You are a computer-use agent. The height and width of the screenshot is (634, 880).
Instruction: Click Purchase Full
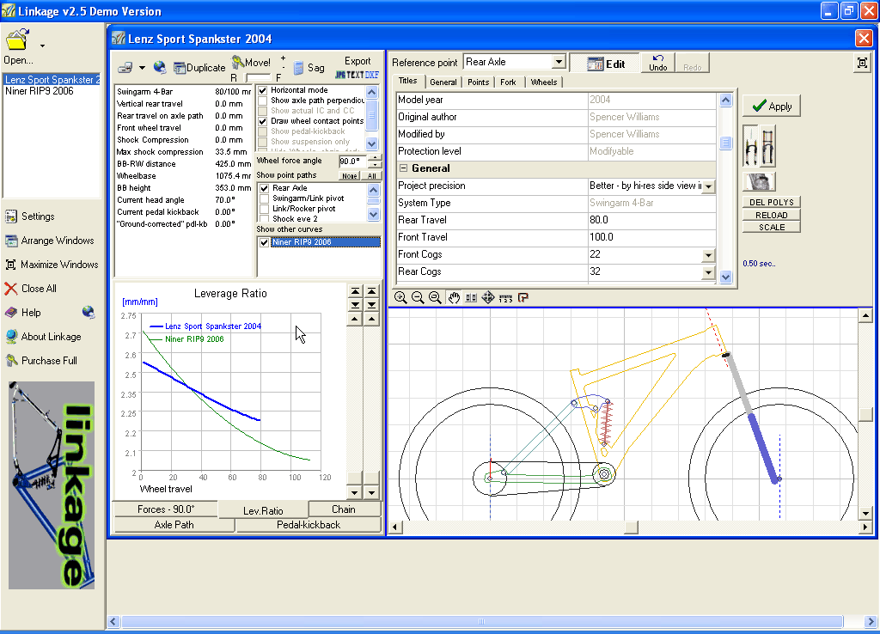click(x=41, y=362)
